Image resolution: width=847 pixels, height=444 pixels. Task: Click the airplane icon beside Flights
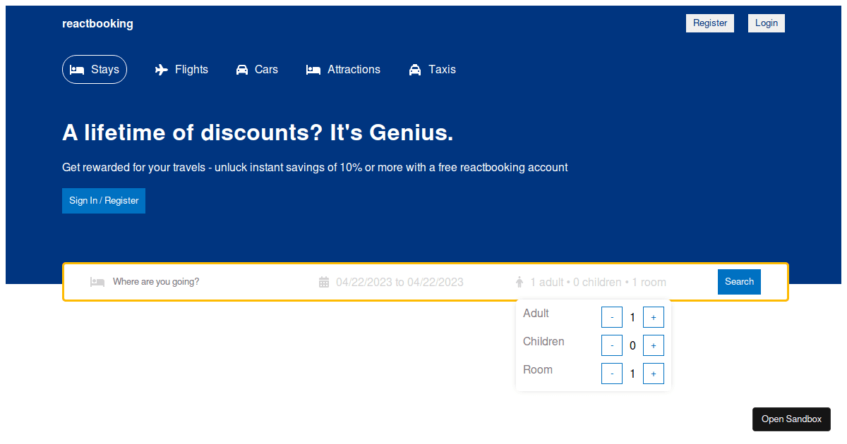[x=162, y=70]
